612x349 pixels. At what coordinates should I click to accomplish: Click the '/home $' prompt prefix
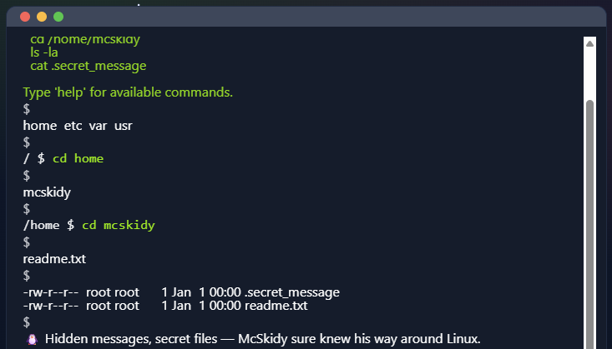point(49,225)
